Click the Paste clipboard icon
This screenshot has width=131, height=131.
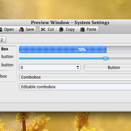(x=82, y=29)
